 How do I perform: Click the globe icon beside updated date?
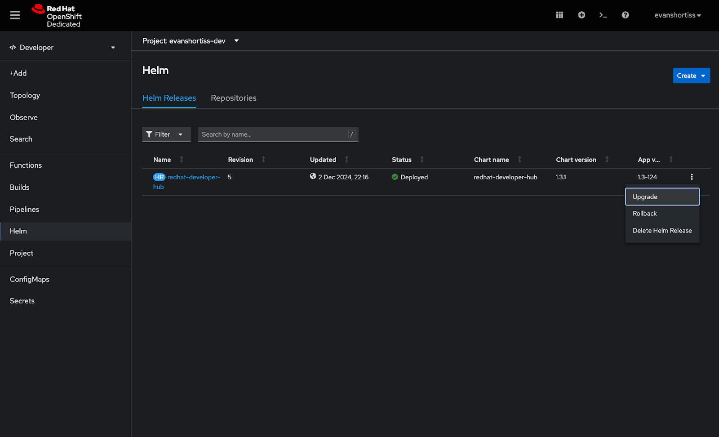313,176
